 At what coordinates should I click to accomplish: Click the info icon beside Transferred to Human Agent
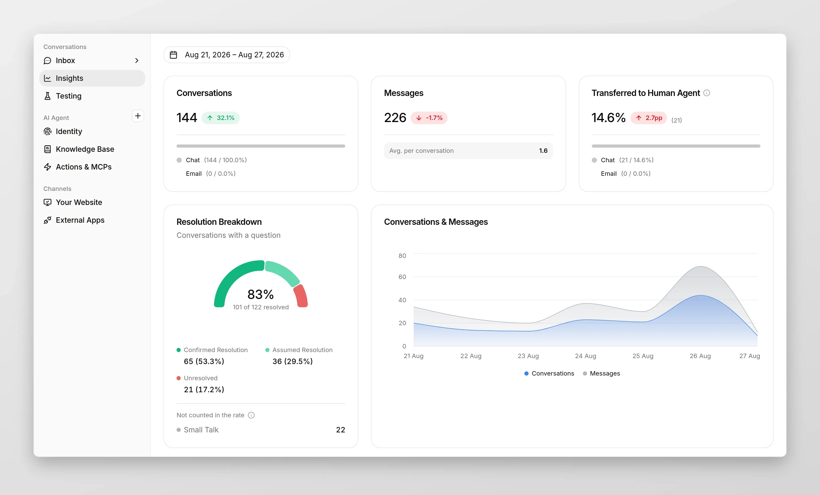point(707,93)
